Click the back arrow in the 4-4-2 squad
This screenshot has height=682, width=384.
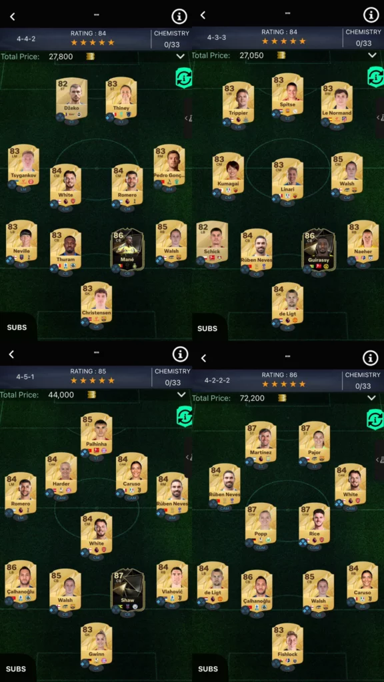[x=12, y=17]
